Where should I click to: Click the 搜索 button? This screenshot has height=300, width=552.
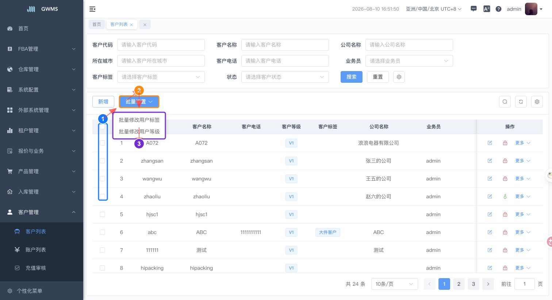[x=352, y=77]
